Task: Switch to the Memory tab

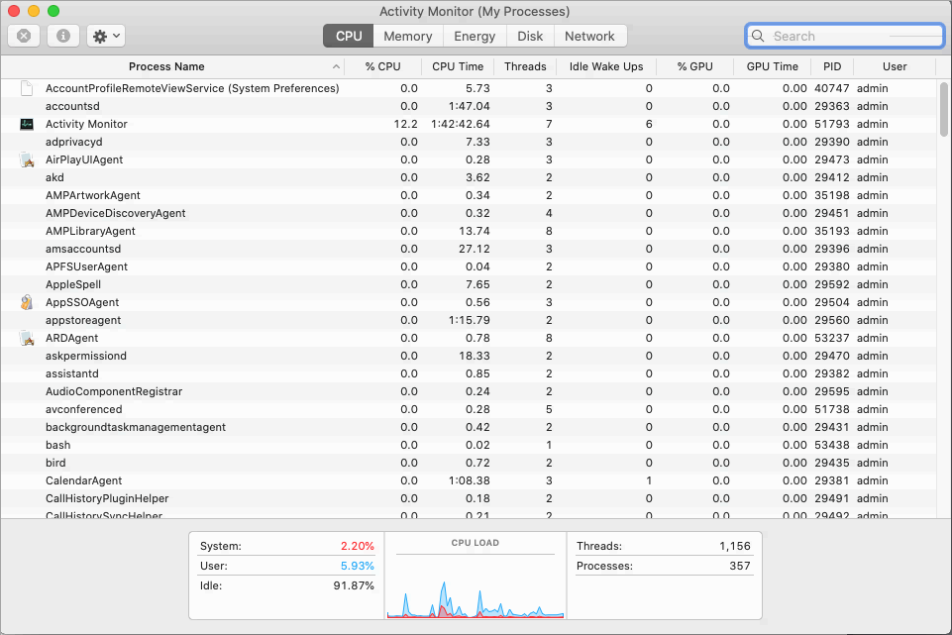Action: pyautogui.click(x=407, y=36)
